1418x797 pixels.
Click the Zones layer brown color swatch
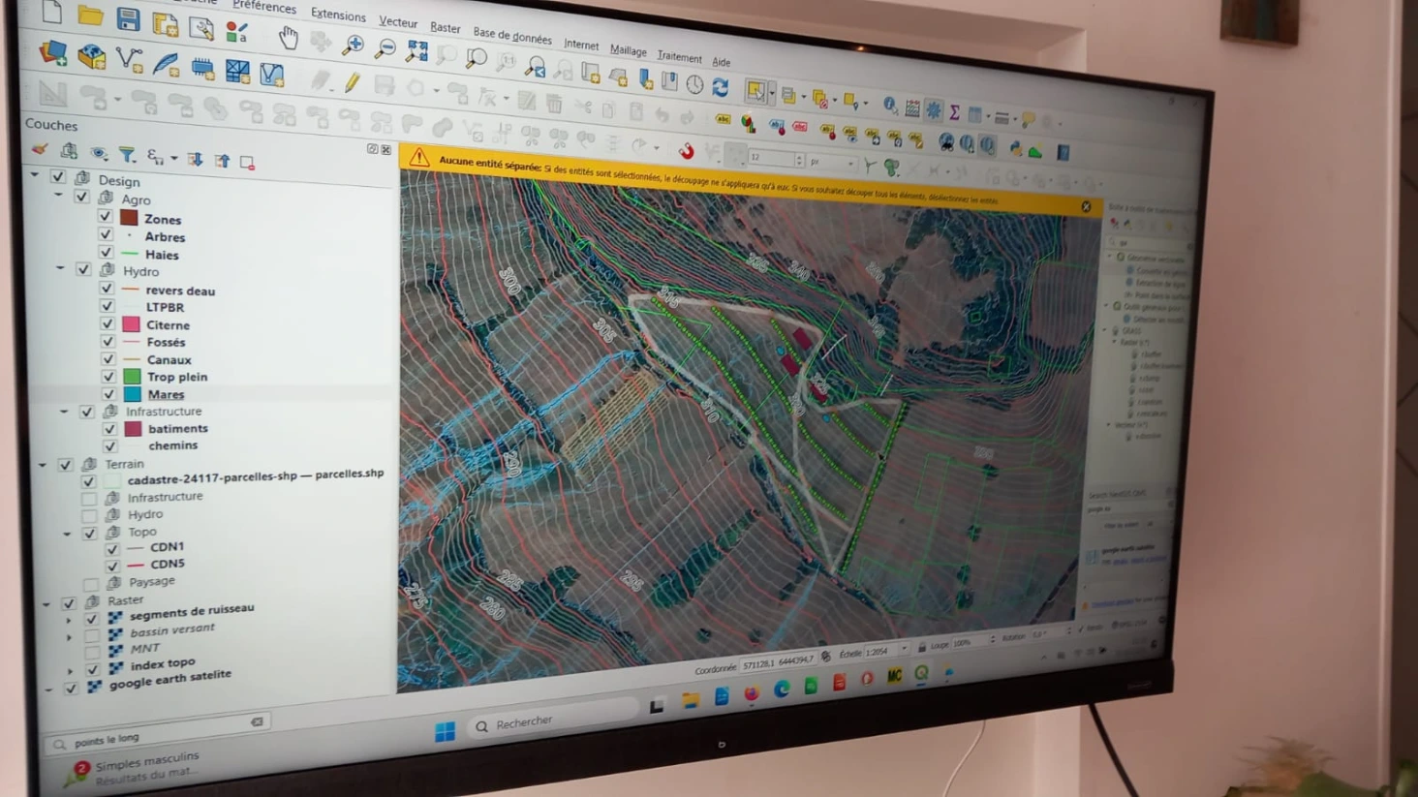click(x=129, y=218)
